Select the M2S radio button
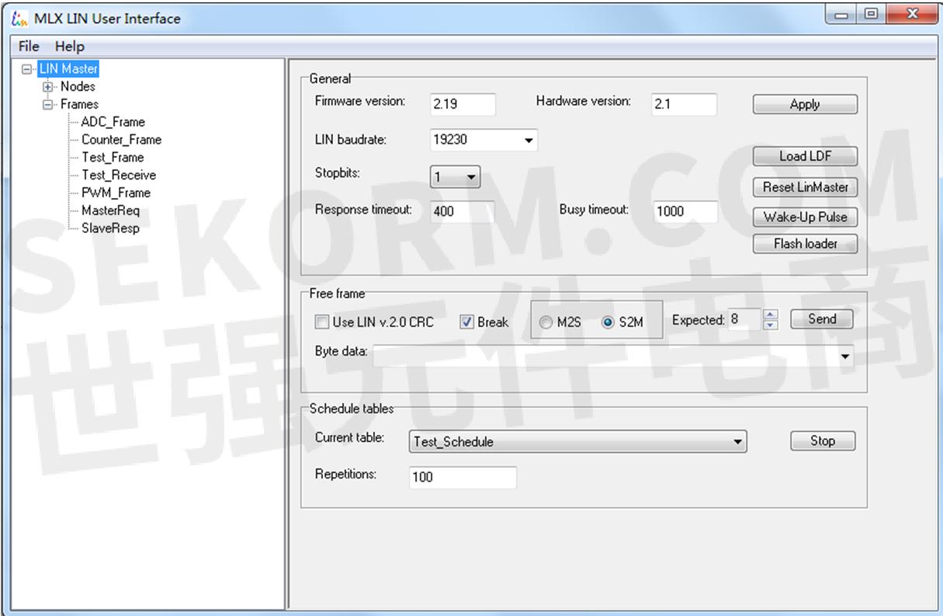 tap(546, 322)
